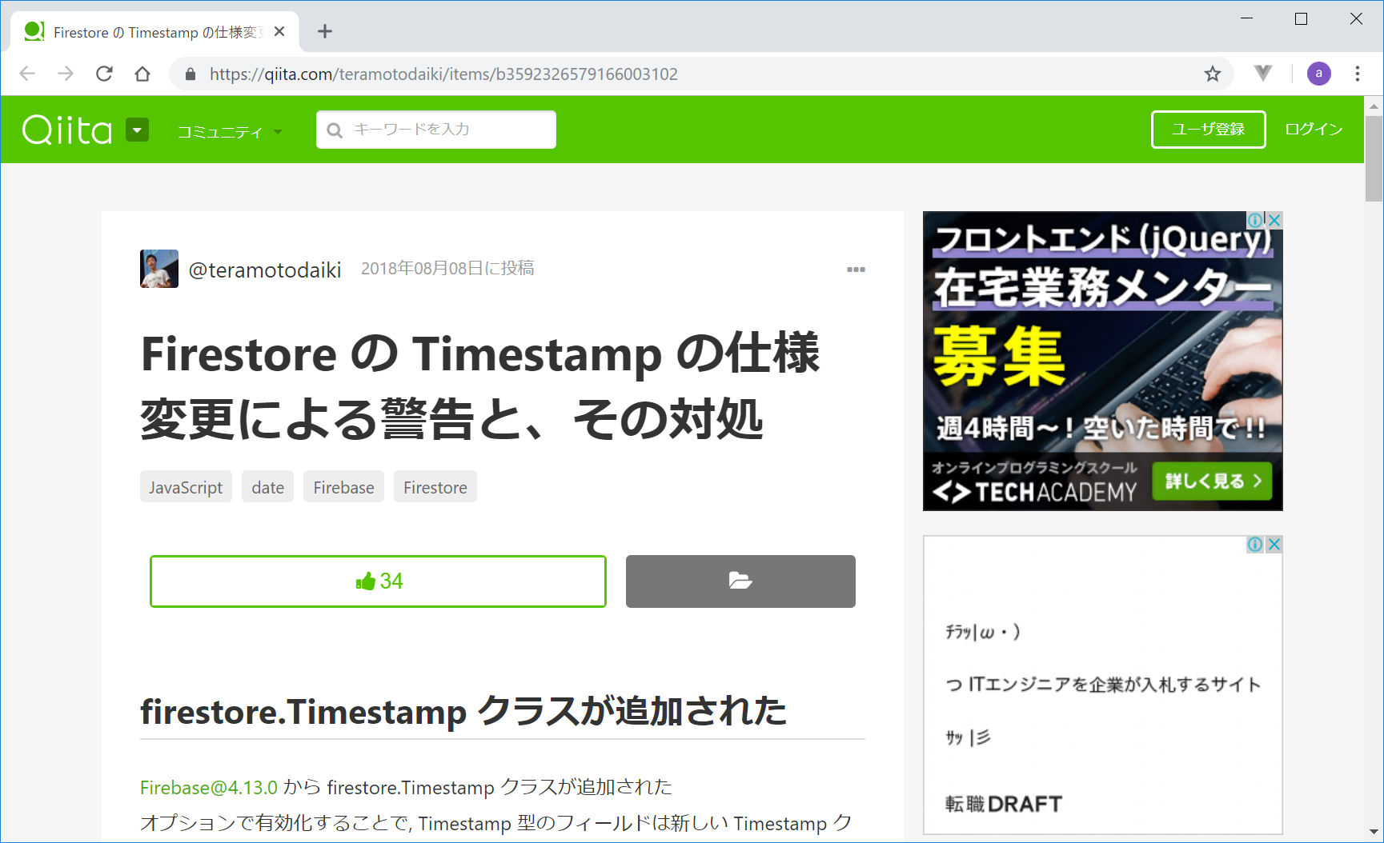Open the Chrome three-dot menu
This screenshot has width=1384, height=843.
coord(1357,74)
